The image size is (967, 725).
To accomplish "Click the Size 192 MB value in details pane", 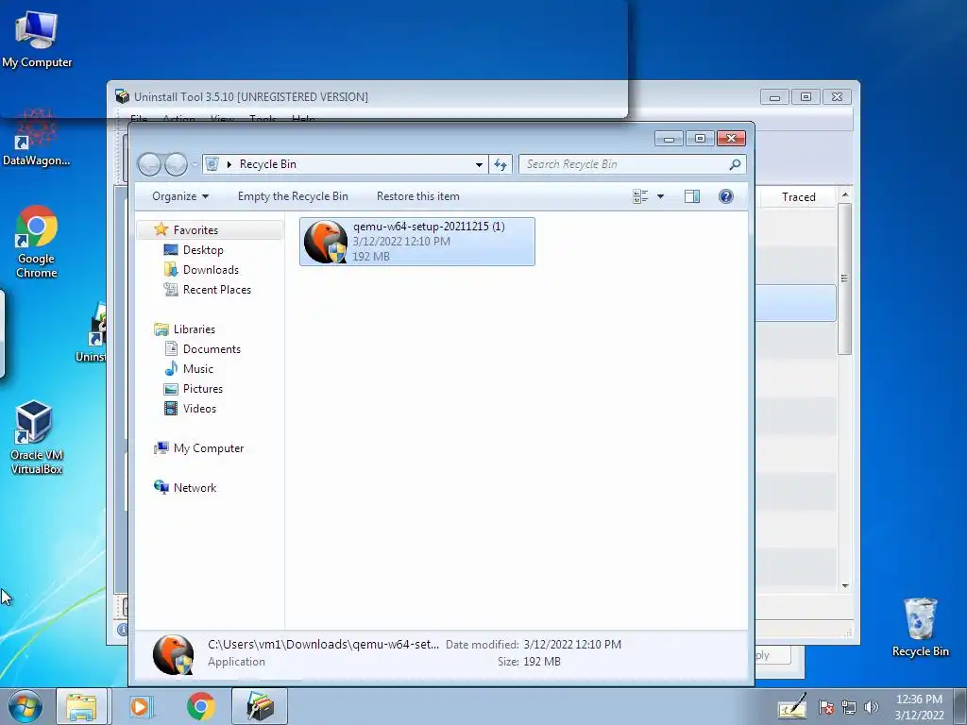I will pos(541,662).
